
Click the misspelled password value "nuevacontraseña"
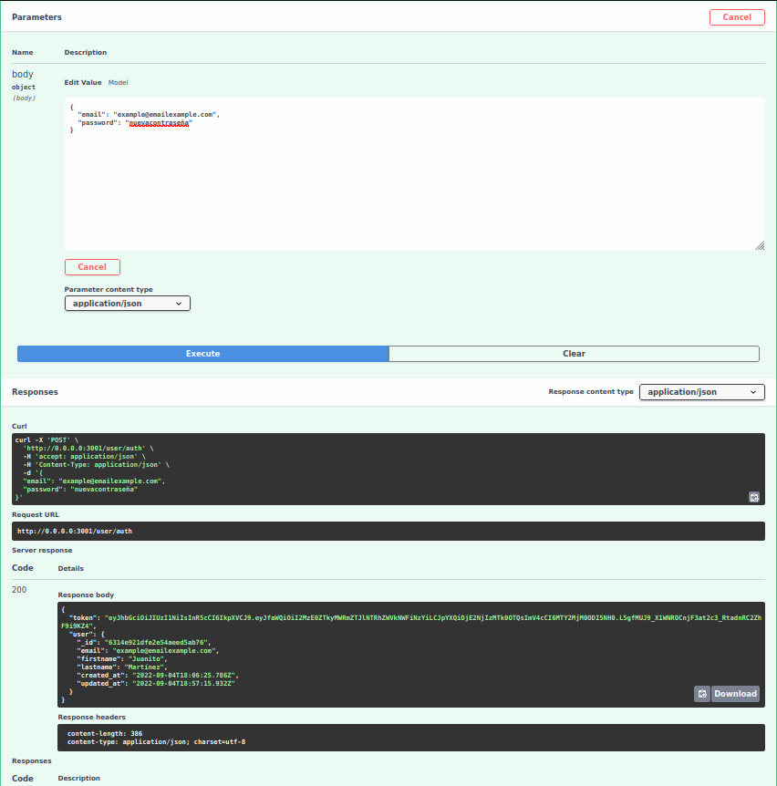click(x=160, y=122)
